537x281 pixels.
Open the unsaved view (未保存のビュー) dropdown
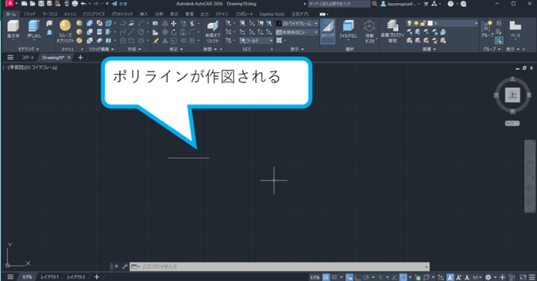click(297, 32)
